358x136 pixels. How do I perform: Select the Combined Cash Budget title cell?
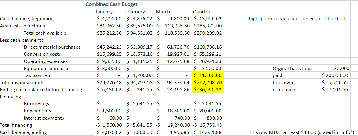pyautogui.click(x=112, y=4)
